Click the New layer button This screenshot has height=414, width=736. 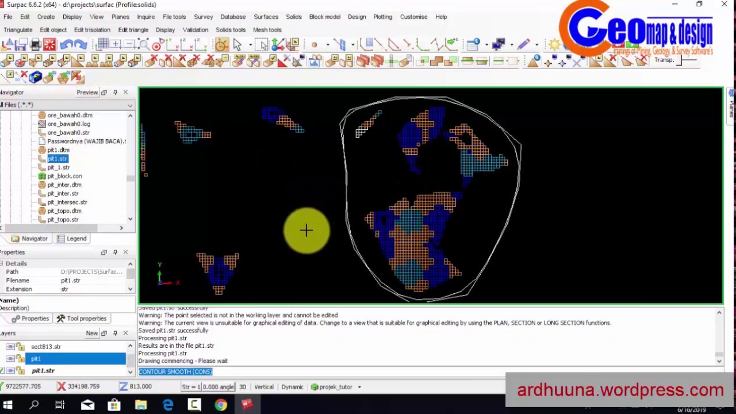[91, 333]
